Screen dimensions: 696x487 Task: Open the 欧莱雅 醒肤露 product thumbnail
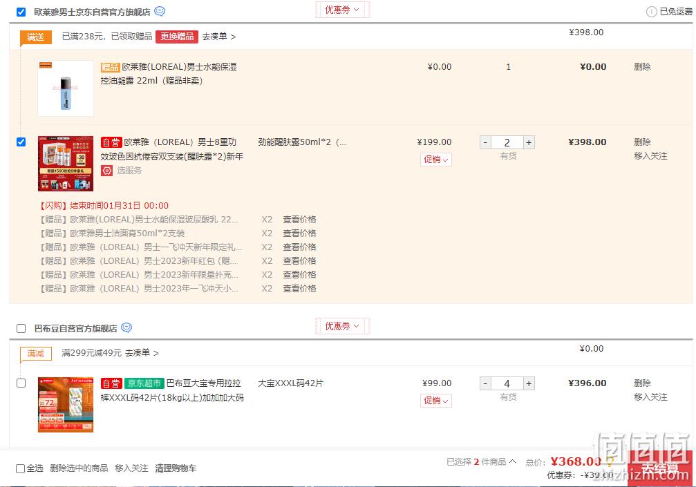click(x=66, y=164)
